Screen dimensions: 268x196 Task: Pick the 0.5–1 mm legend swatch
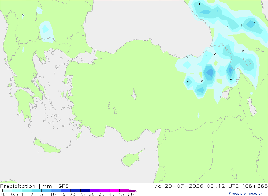coord(17,191)
